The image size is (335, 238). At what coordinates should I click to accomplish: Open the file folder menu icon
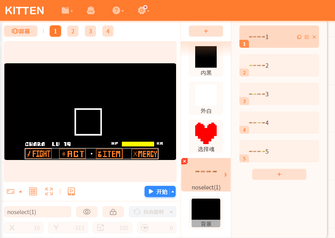tap(65, 10)
